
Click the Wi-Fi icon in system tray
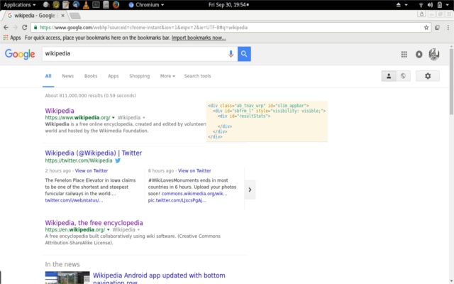click(421, 5)
